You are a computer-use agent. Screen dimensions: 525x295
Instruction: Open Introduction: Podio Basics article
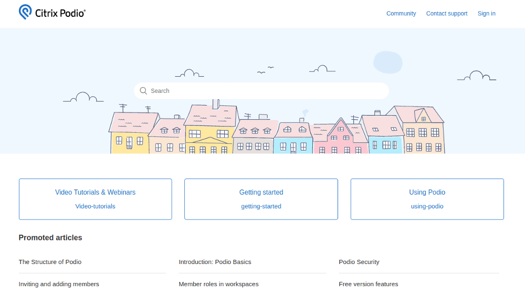pos(215,262)
